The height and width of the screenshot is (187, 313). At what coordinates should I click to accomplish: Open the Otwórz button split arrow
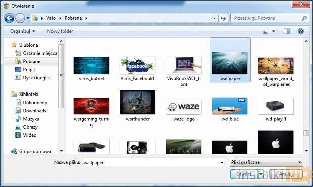[260, 174]
